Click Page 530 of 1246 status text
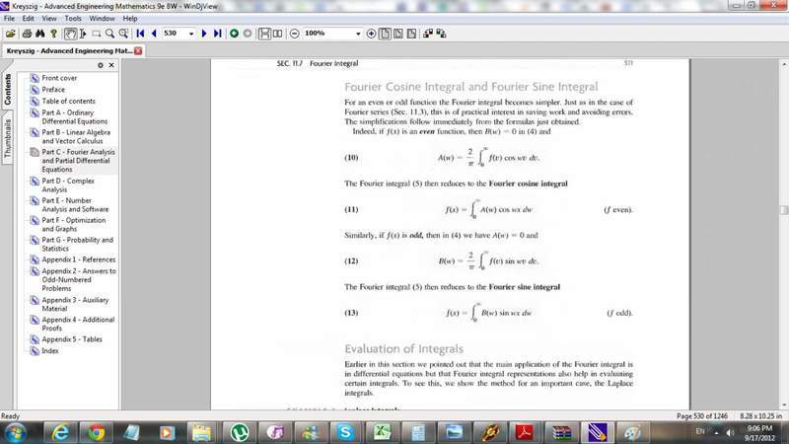The width and height of the screenshot is (789, 444). click(x=702, y=416)
